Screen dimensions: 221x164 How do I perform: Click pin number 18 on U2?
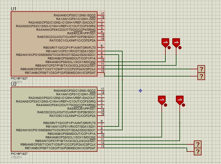pyautogui.click(x=103, y=93)
